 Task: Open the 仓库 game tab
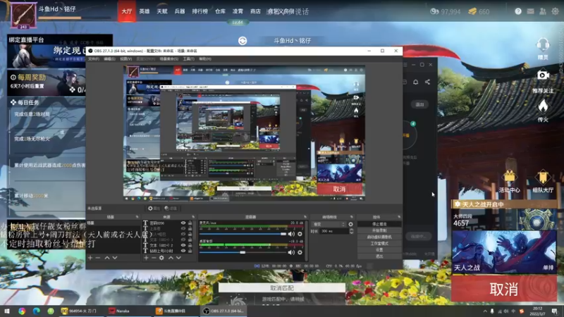coord(220,11)
